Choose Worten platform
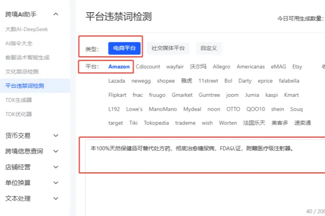Image resolution: width=325 pixels, height=216 pixels. click(228, 123)
